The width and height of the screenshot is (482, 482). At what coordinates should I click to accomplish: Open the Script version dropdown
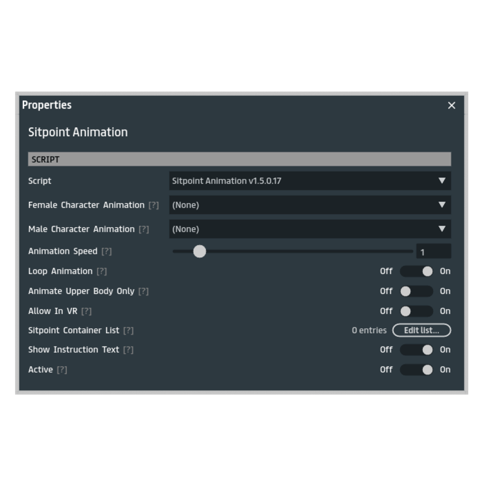coord(310,181)
